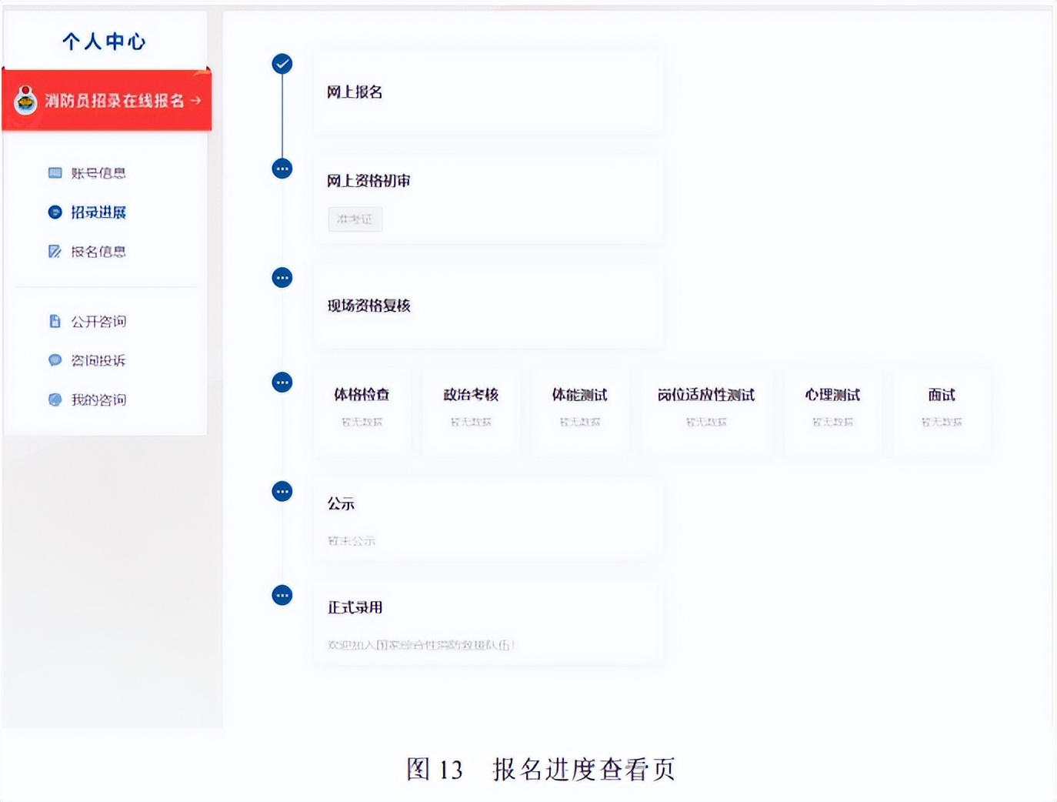Screen dimensions: 1057x802
Task: Click the 公开咨询 document icon
Action: pos(54,321)
